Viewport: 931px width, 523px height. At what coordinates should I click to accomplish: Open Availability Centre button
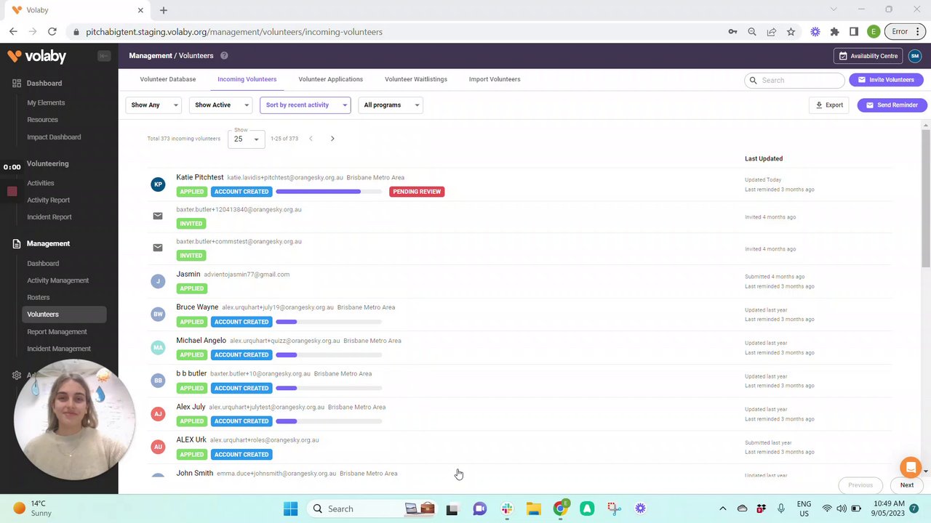[x=868, y=56]
